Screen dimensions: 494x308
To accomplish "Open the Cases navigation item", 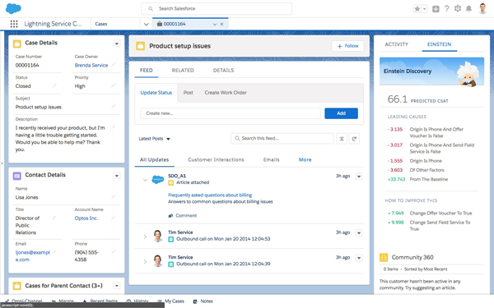I will tap(101, 24).
